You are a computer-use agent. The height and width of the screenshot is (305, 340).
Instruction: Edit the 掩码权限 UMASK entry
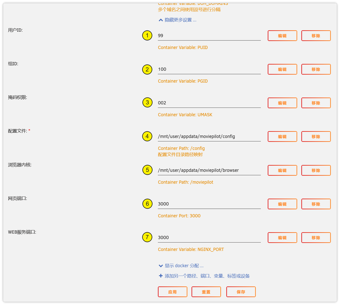282,103
